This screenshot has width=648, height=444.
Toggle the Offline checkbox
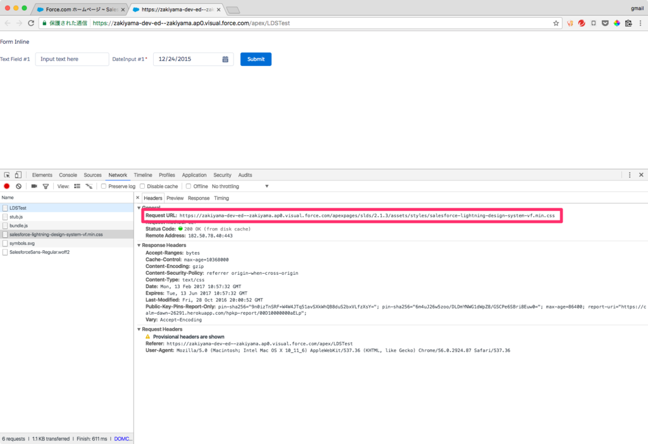[189, 186]
